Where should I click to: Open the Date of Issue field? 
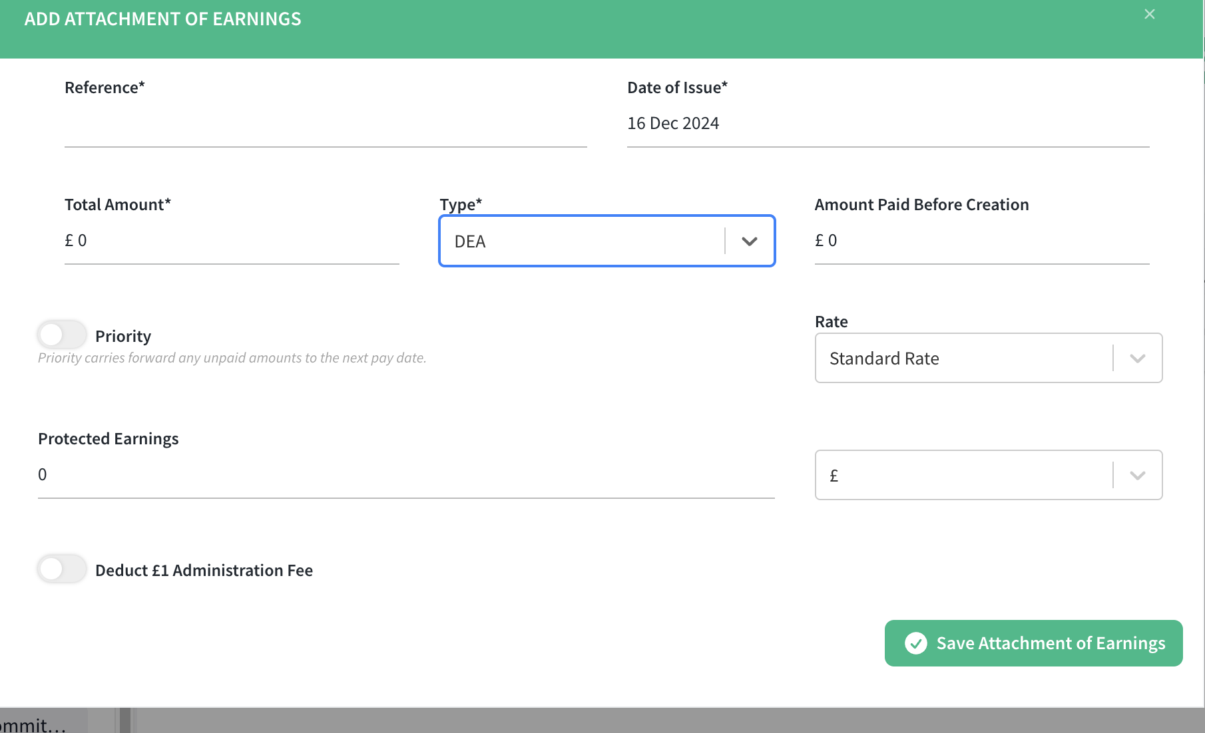coord(887,124)
